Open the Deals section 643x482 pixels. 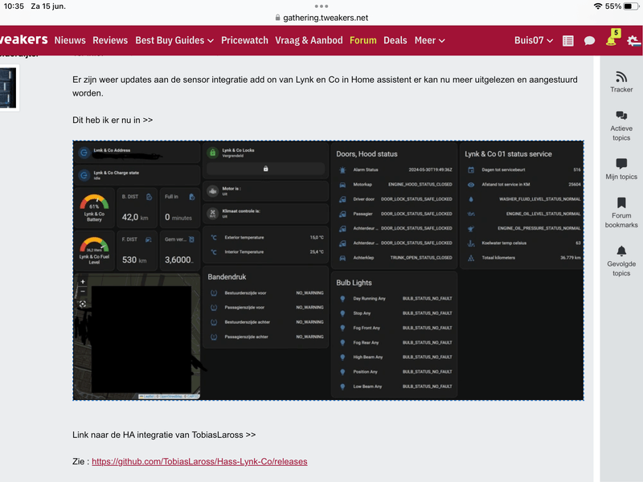(x=395, y=40)
